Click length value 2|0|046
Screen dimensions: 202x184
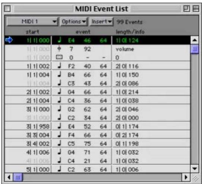(x=127, y=109)
